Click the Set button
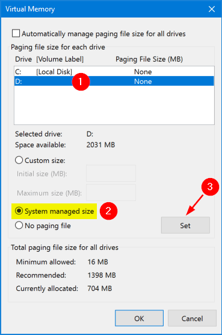Screen dimensions: 222x335 (x=185, y=225)
